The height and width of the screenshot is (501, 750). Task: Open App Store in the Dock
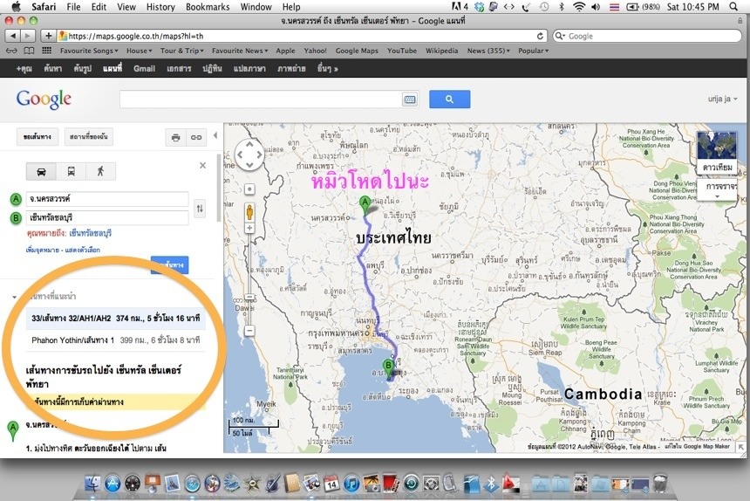[112, 484]
